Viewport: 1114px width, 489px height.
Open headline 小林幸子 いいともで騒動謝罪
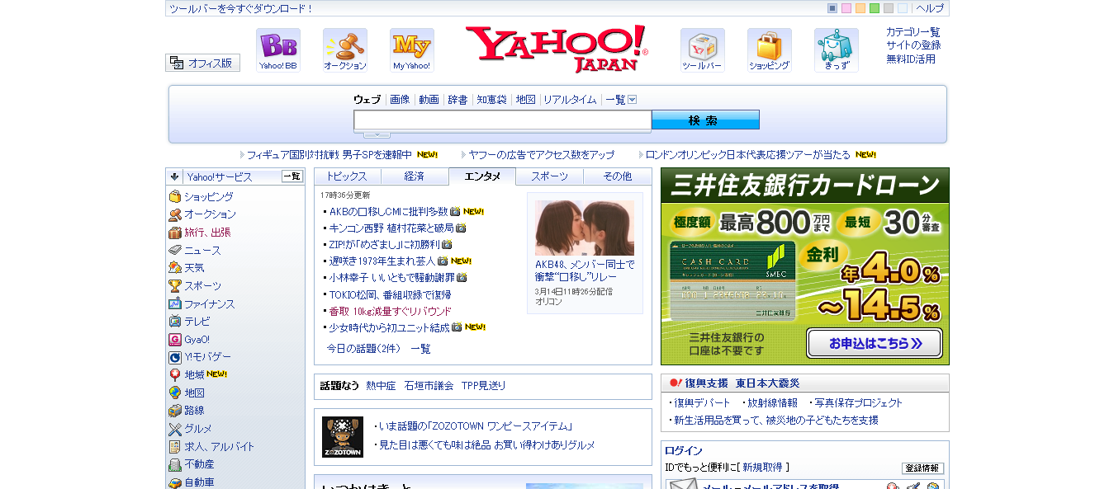[x=391, y=278]
